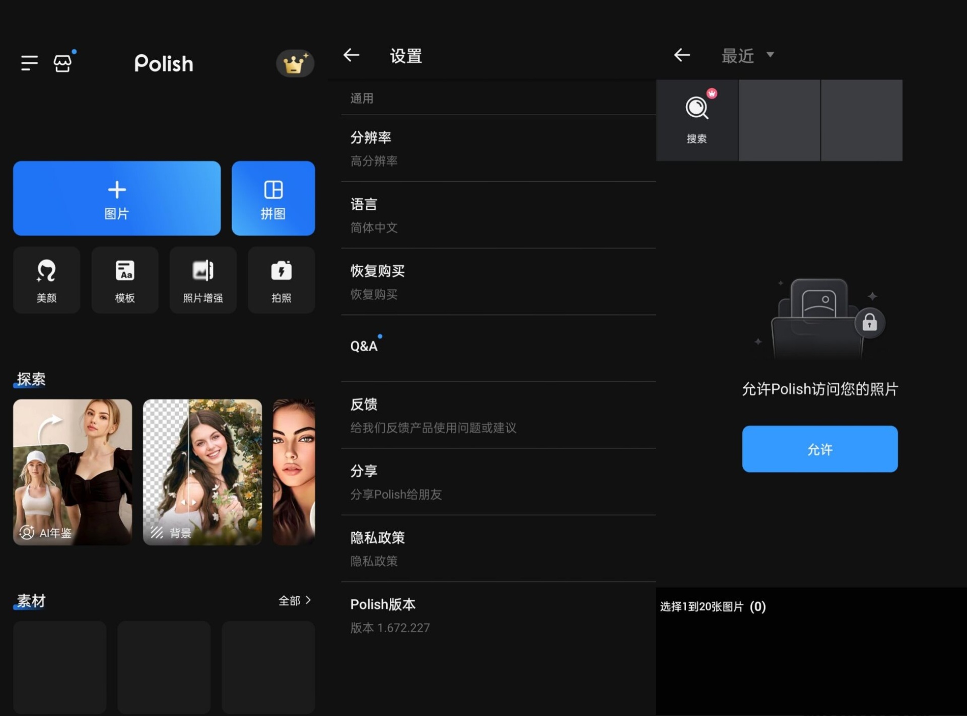Open the hamburger menu icon
Screen dimensions: 967x716
tap(29, 63)
